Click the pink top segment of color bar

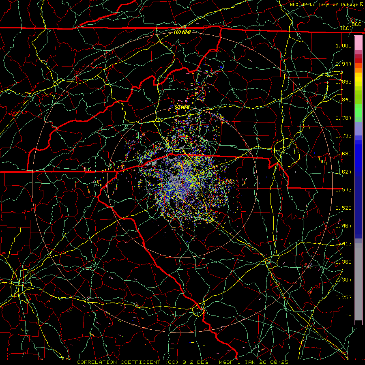pyautogui.click(x=358, y=43)
